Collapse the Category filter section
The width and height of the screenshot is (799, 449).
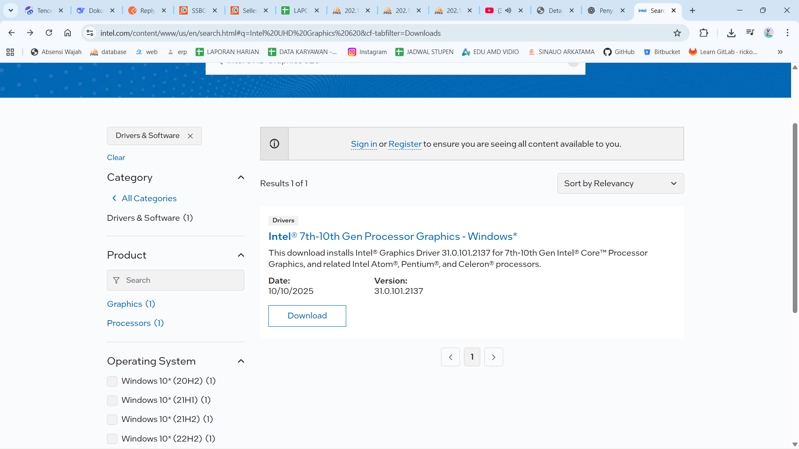coord(241,178)
